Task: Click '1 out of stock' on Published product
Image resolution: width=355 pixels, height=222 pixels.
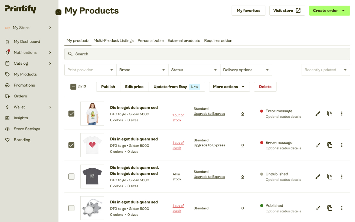Action: point(178,208)
